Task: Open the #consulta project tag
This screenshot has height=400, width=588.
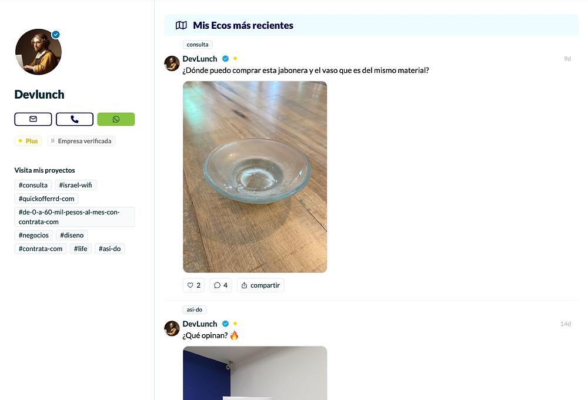Action: [x=33, y=185]
